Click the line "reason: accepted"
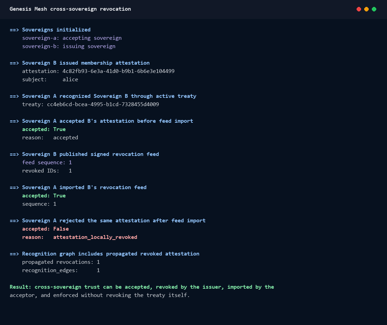 click(50, 138)
